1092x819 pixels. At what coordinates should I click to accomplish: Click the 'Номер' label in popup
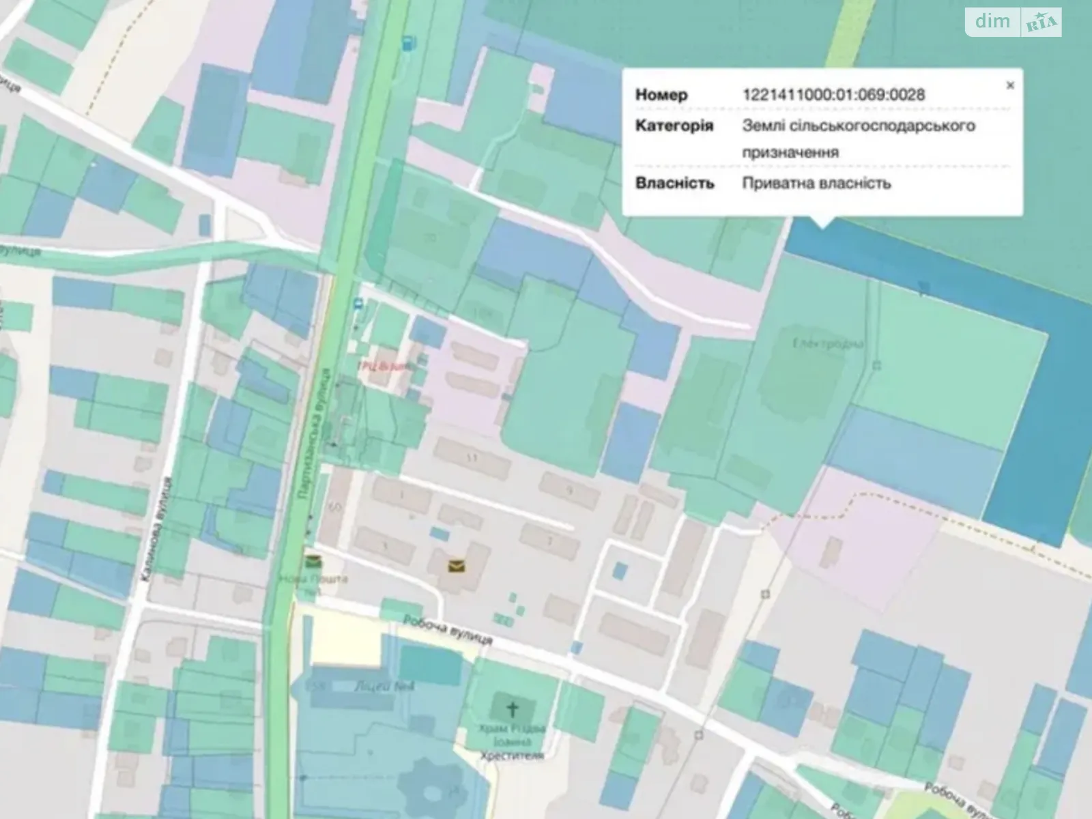pyautogui.click(x=661, y=95)
